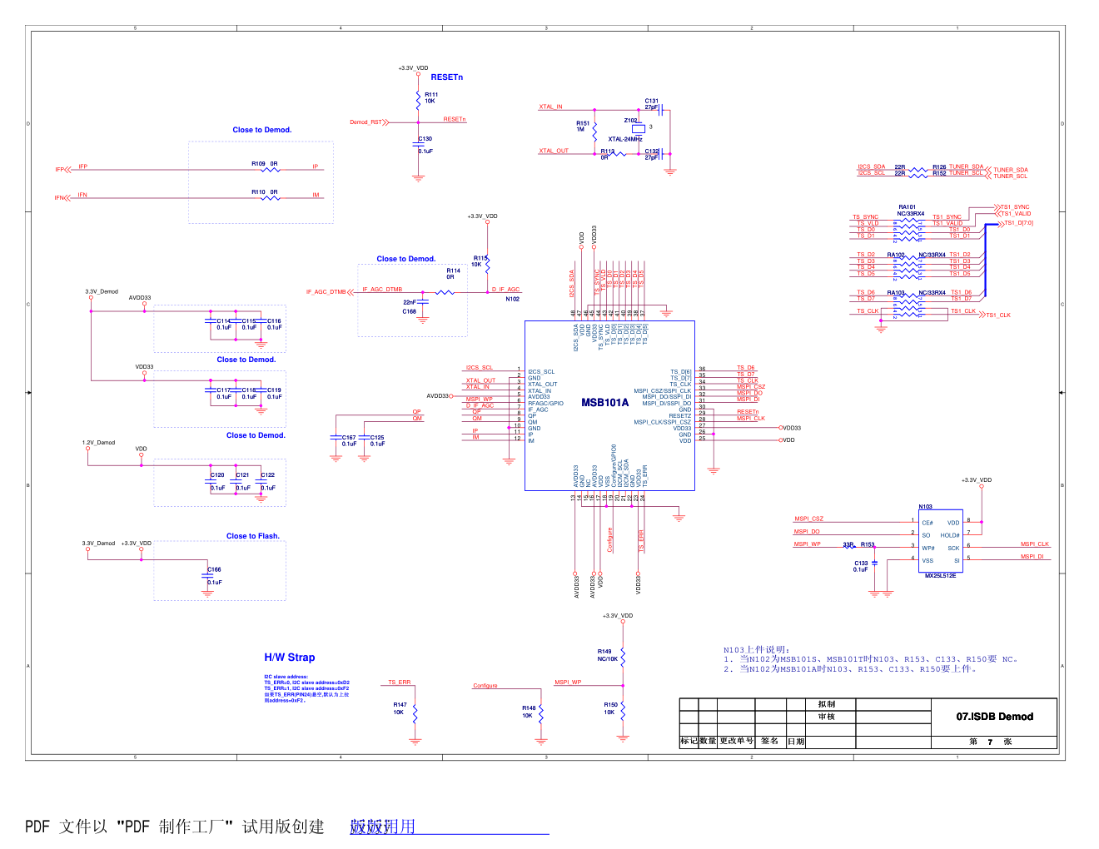
Task: Select resistor array designator RA101
Action: [x=908, y=207]
